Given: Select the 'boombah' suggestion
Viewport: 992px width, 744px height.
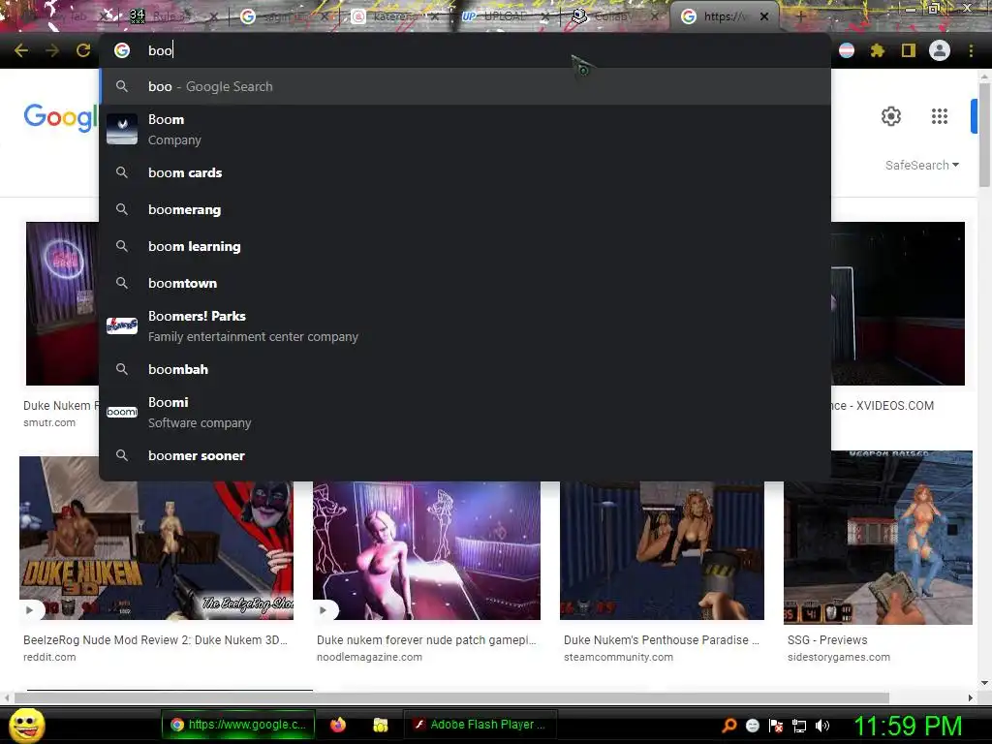Looking at the screenshot, I should [465, 369].
